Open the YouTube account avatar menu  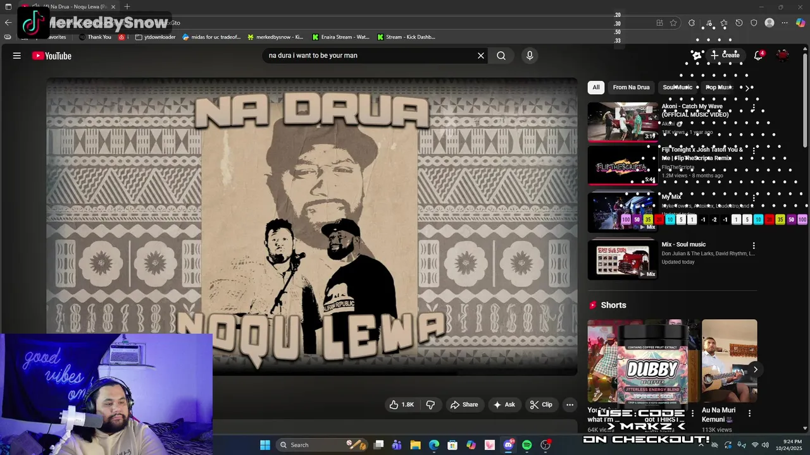[x=783, y=56]
